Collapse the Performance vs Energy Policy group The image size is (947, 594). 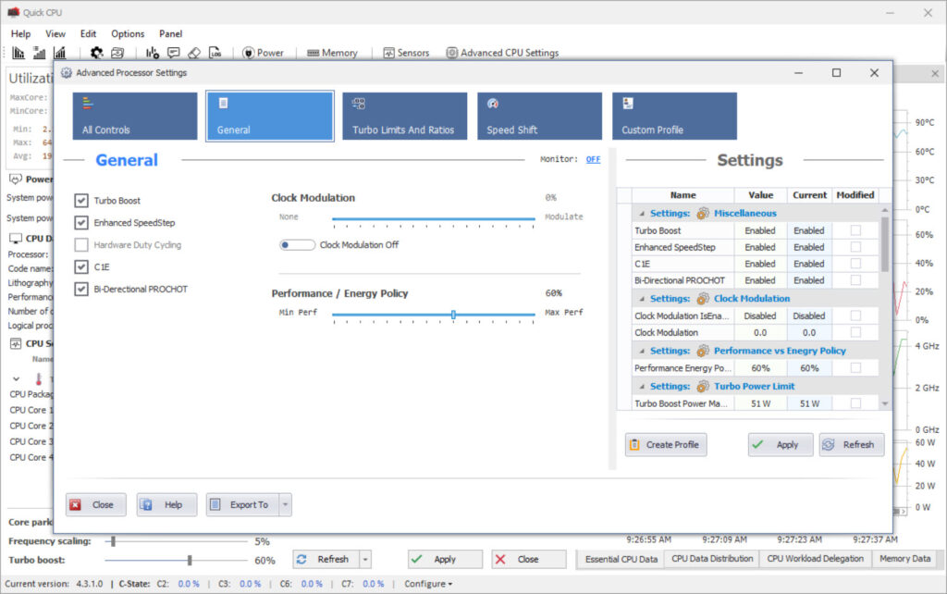642,351
